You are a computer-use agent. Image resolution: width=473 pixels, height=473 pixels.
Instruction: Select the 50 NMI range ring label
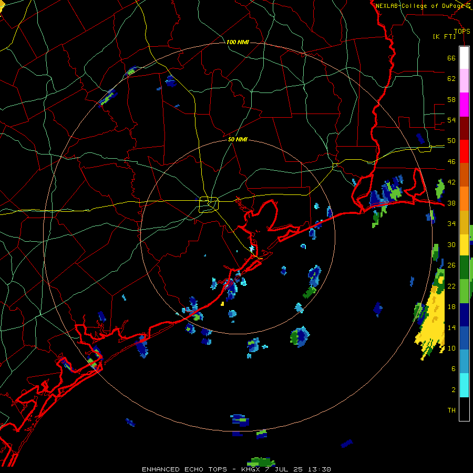238,139
